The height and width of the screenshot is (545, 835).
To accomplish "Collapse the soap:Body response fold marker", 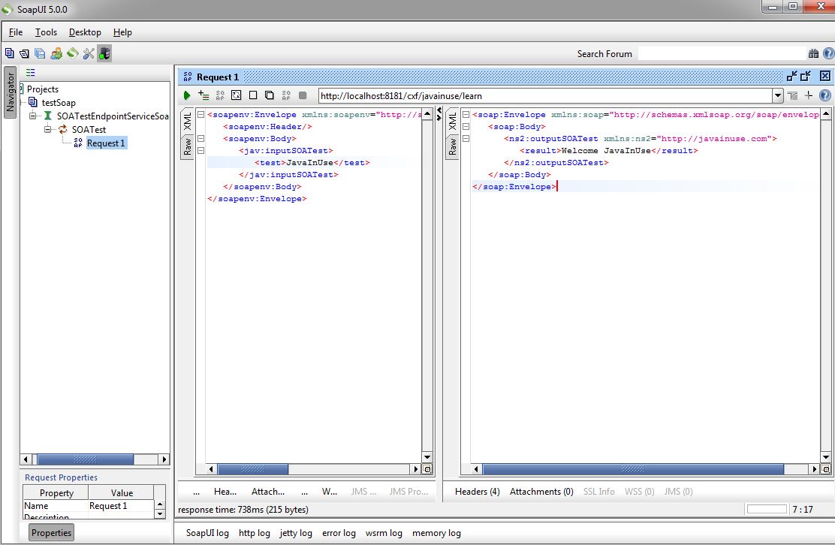I will click(x=466, y=127).
